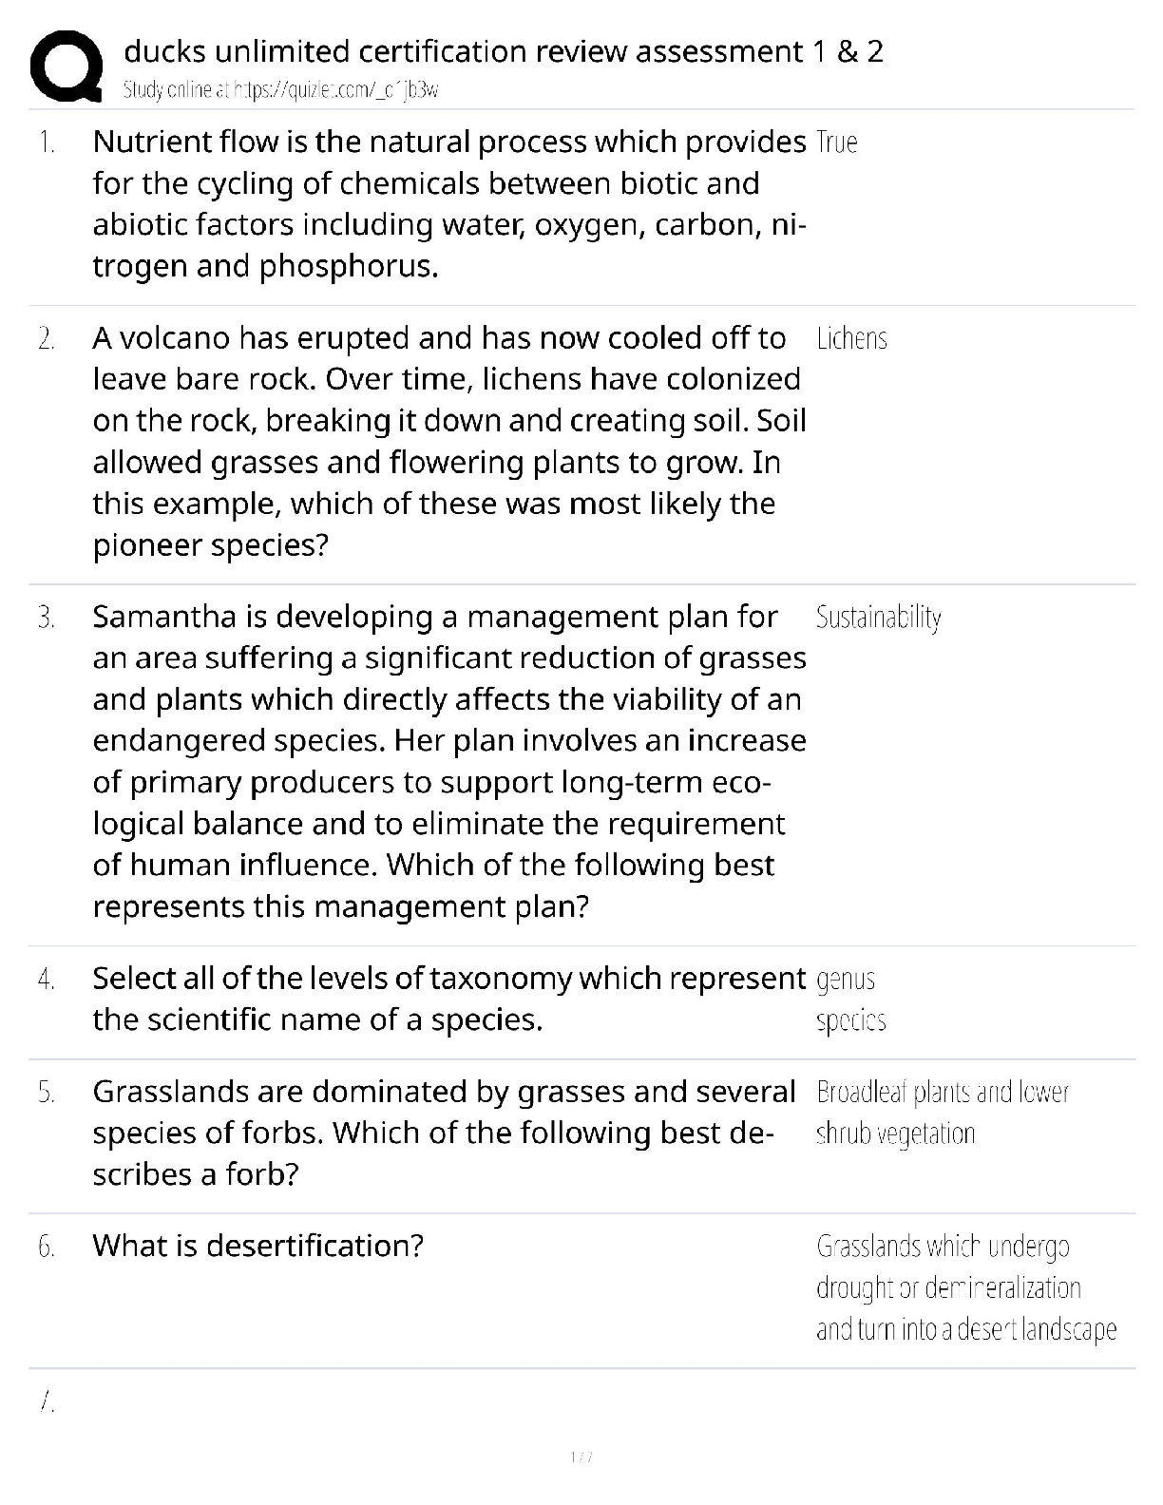The height and width of the screenshot is (1505, 1163).
Task: Select question number 1 marker
Action: [x=46, y=143]
